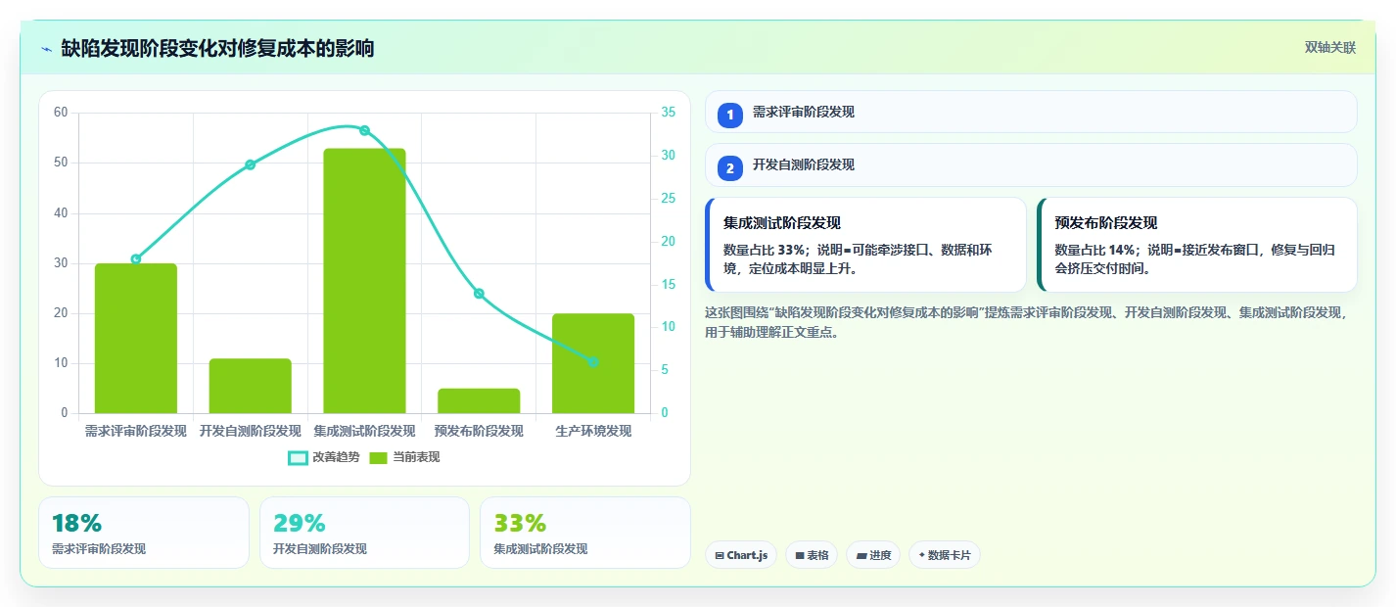Click the tall 集成测试阶段发现 bar
Screen dimensions: 1396x607
tap(364, 281)
